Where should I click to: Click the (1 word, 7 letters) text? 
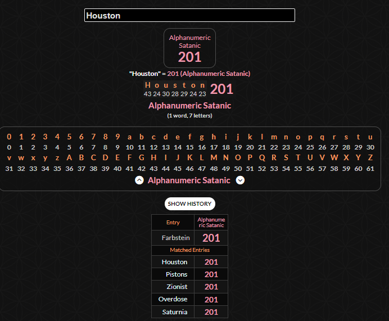[190, 116]
